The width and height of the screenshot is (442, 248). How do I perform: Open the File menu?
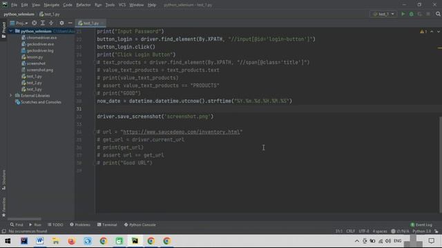coord(14,5)
